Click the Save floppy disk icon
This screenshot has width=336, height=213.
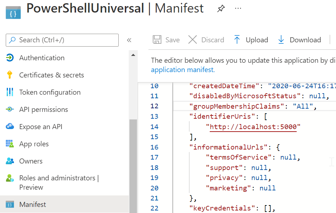[157, 40]
